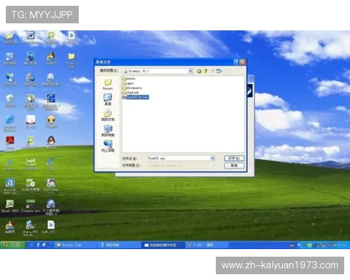The height and width of the screenshot is (280, 350).
Task: Open Recent places in dialog sidebar
Action: pos(108,85)
